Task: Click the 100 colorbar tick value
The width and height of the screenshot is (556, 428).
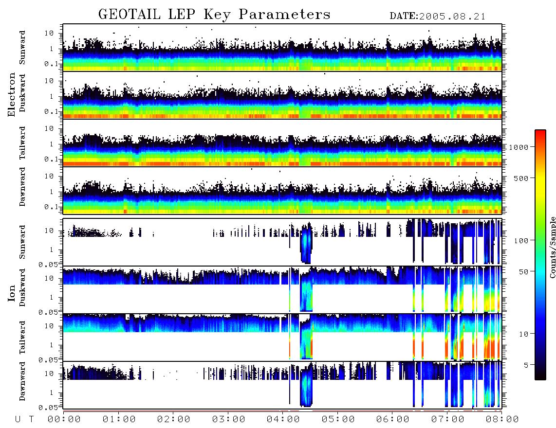Action: pyautogui.click(x=521, y=241)
